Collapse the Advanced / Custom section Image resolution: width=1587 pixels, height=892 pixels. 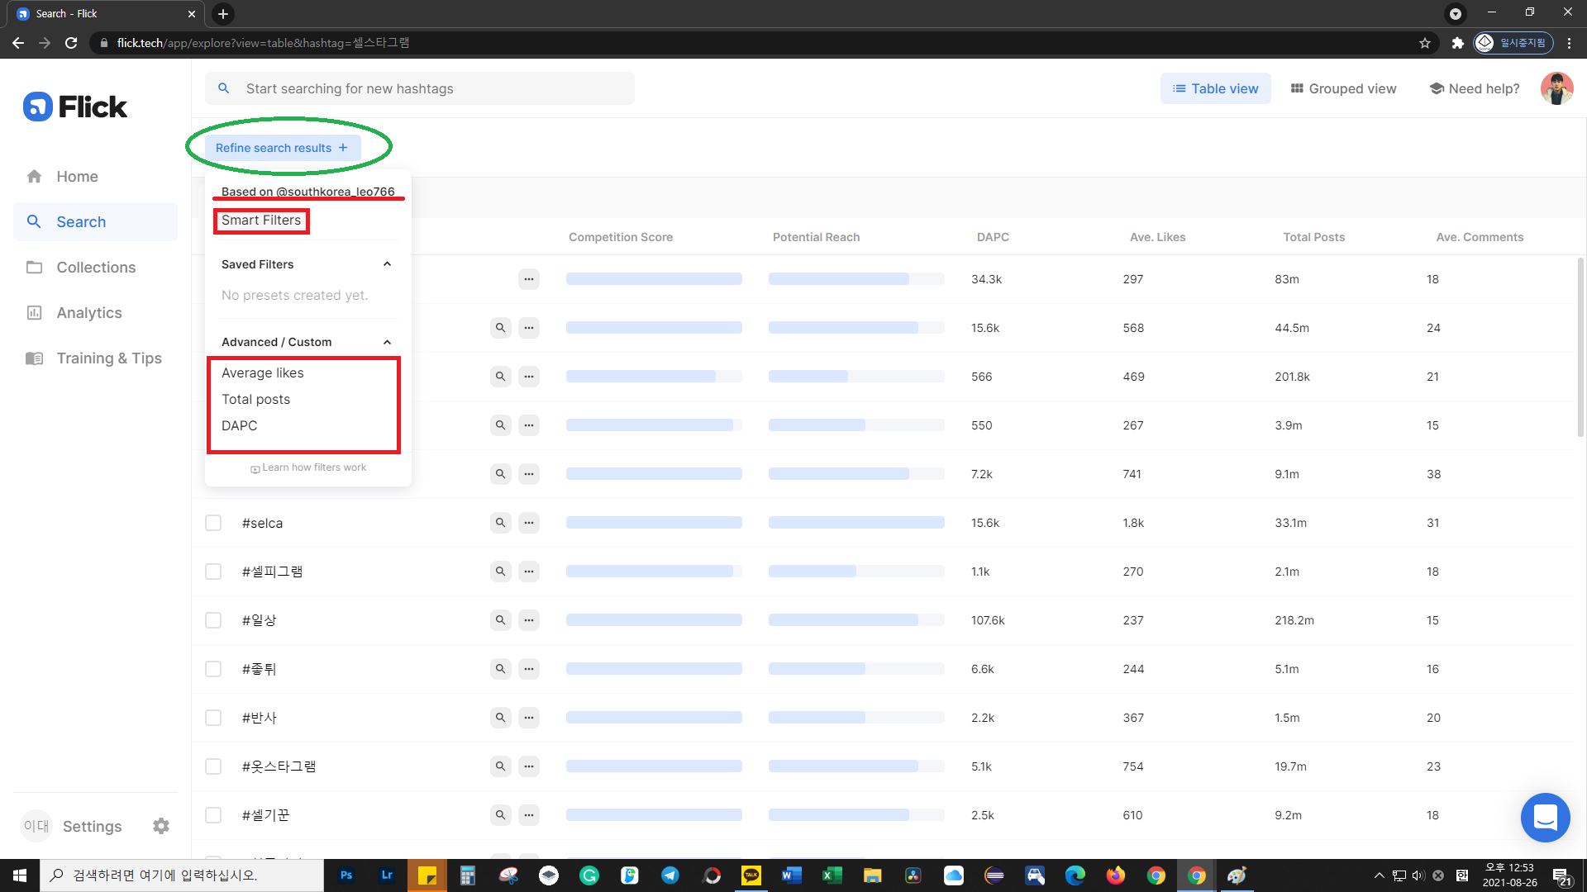click(x=387, y=342)
